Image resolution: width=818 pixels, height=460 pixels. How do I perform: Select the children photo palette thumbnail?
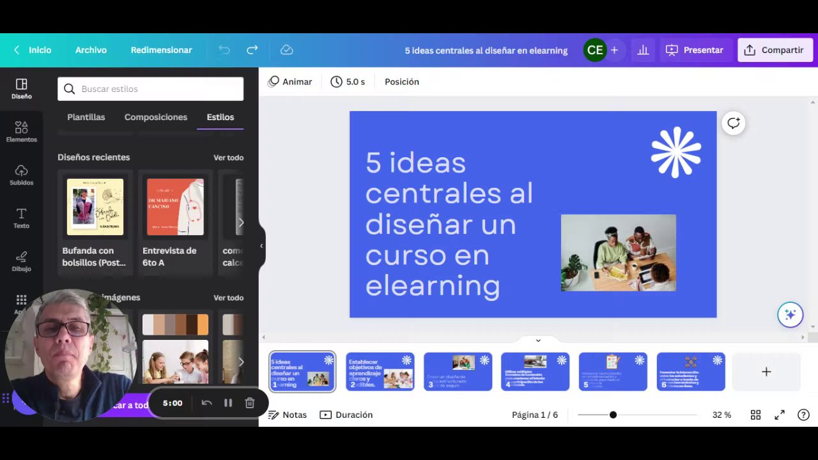click(175, 362)
